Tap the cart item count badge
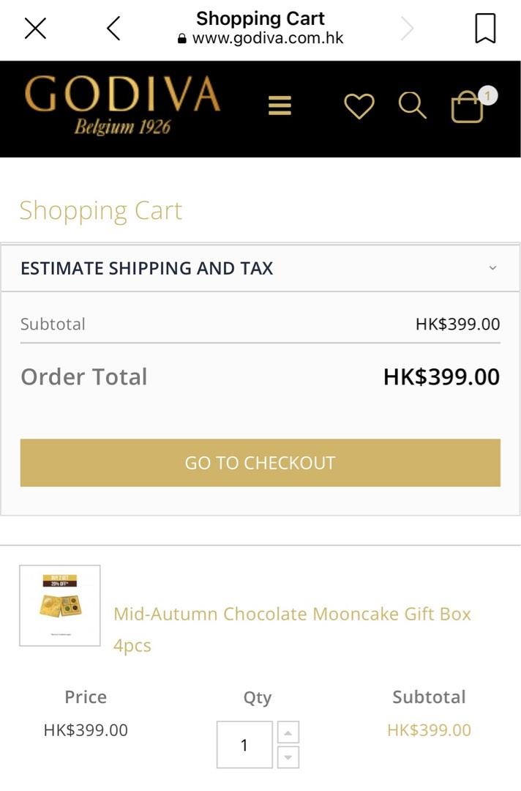Image resolution: width=521 pixels, height=791 pixels. 489,94
